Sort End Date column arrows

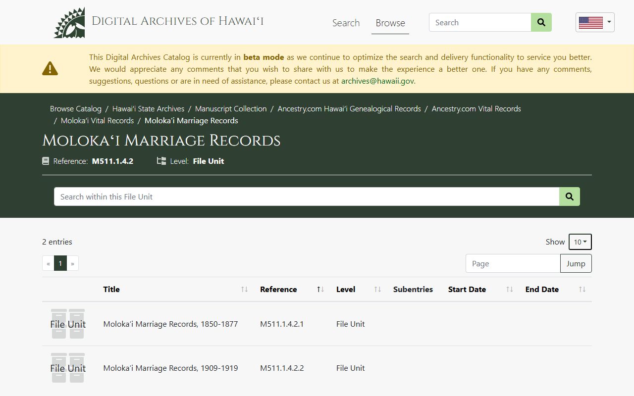coord(582,290)
